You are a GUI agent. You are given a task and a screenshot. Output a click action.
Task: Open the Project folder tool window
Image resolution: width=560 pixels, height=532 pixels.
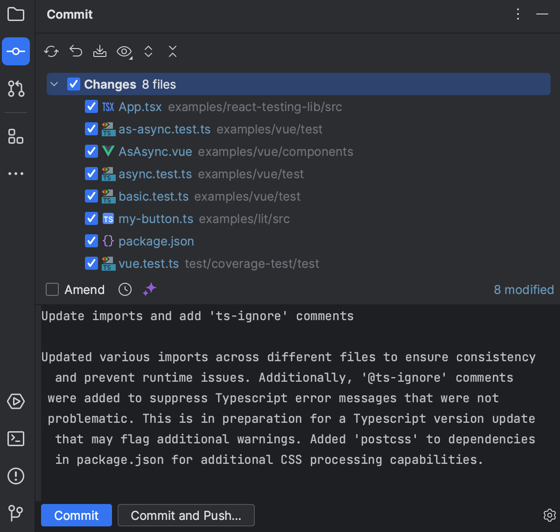point(16,14)
